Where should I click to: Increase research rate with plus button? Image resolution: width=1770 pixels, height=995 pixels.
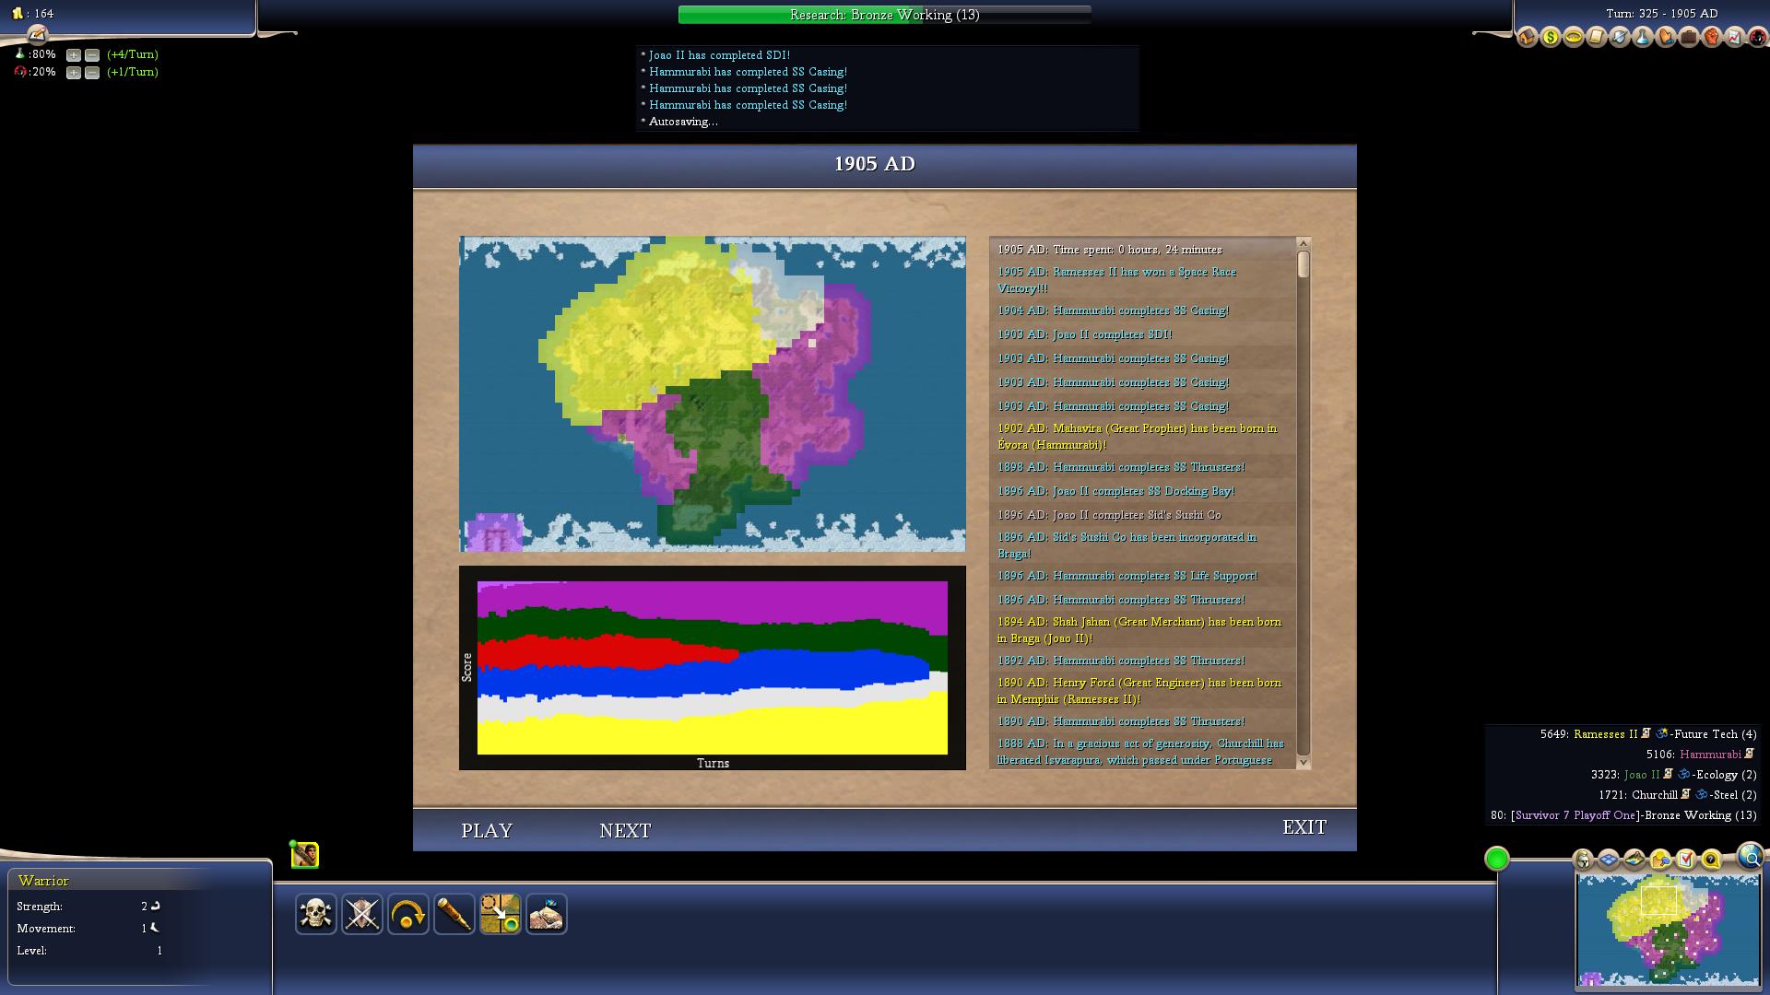(x=74, y=55)
